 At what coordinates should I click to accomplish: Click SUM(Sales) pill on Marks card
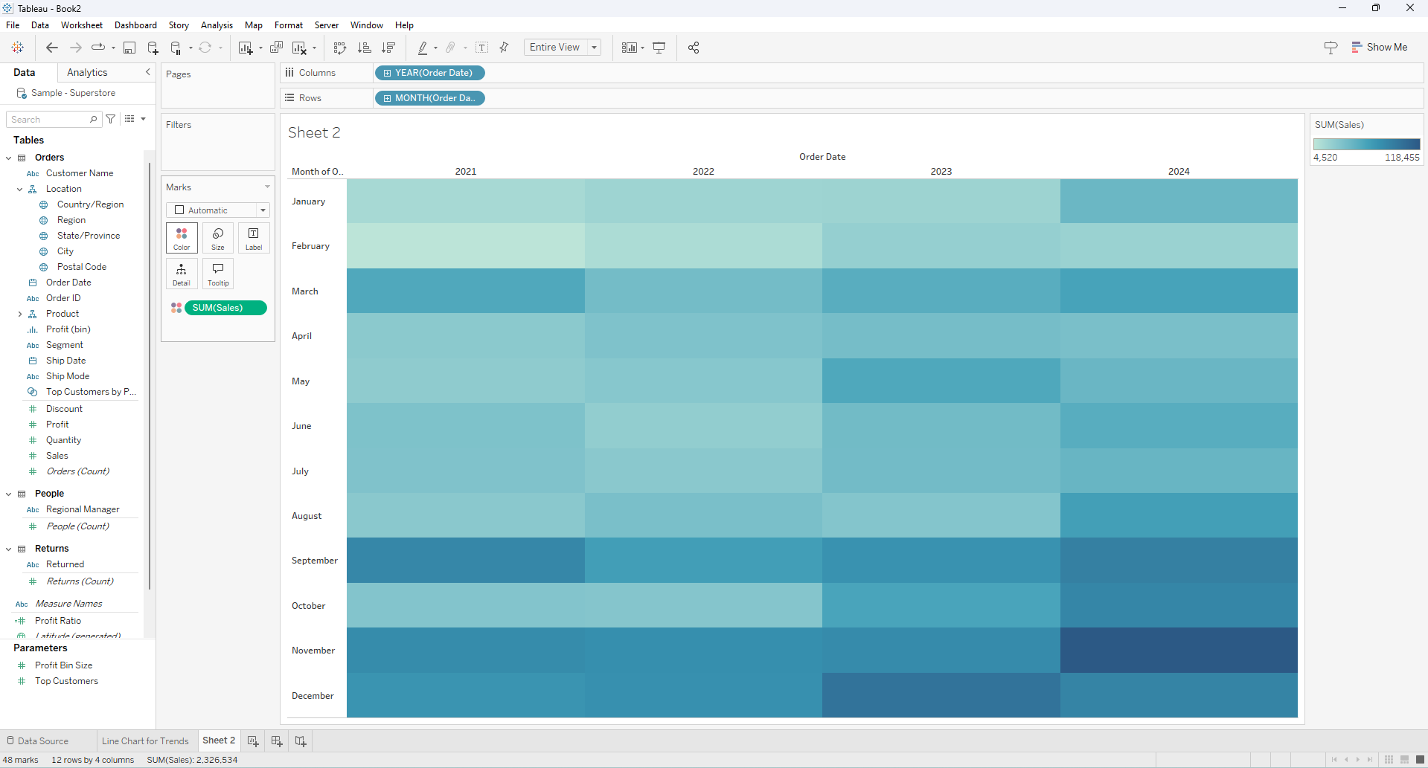pos(225,308)
